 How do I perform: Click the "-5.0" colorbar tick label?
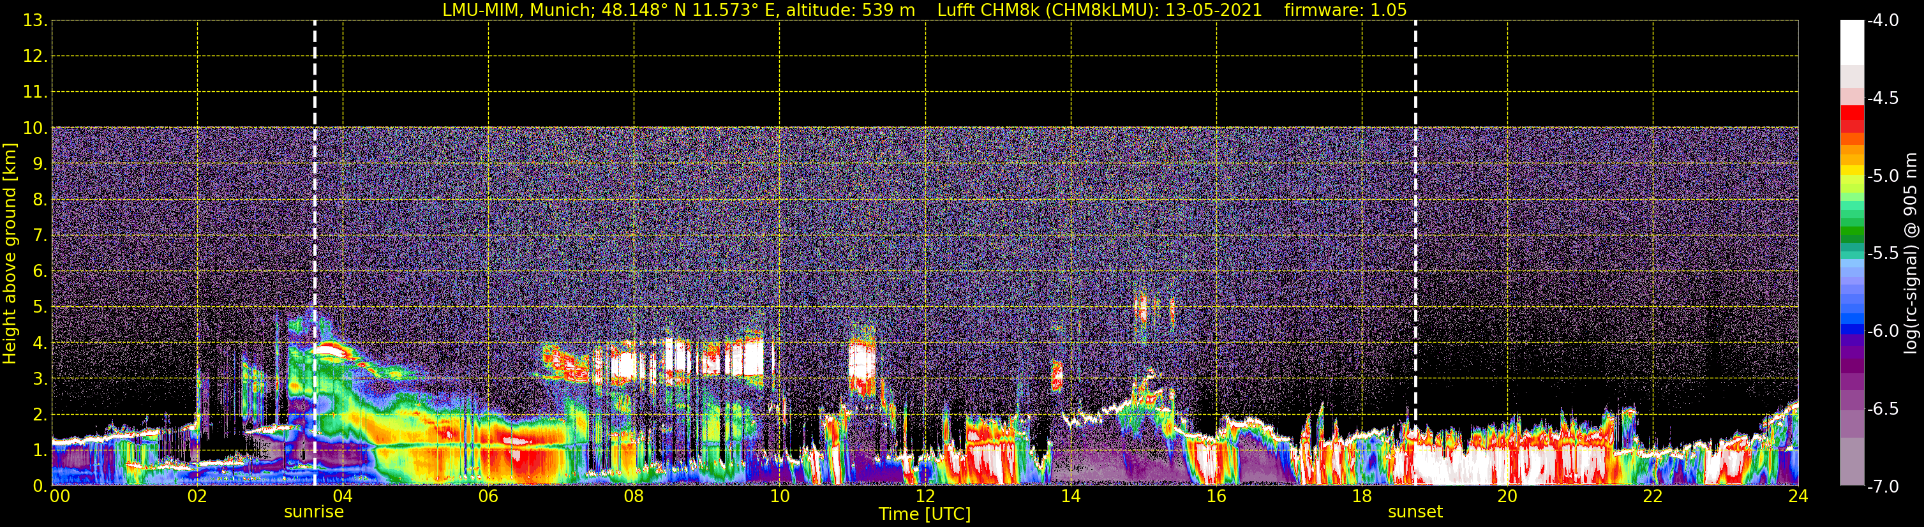coord(1883,176)
